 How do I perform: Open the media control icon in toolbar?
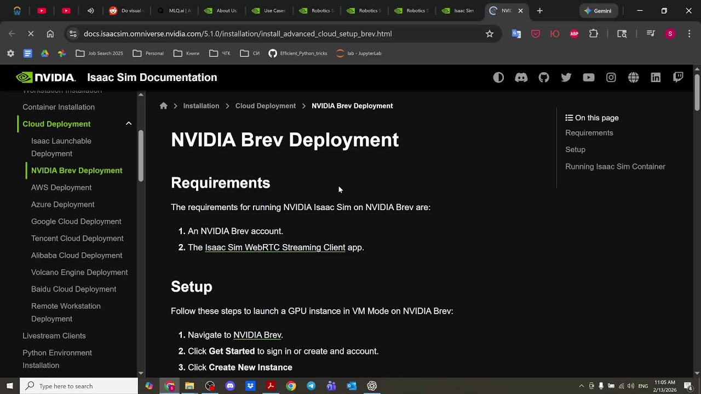651,34
